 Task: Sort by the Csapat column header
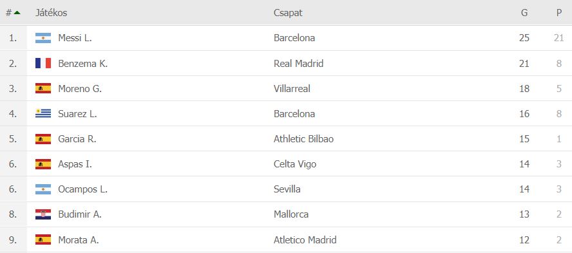pyautogui.click(x=288, y=13)
